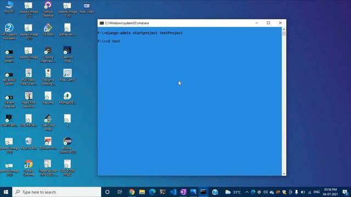This screenshot has height=197, width=351.
Task: Launch MongoDB desktop shortcut
Action: coord(67,98)
